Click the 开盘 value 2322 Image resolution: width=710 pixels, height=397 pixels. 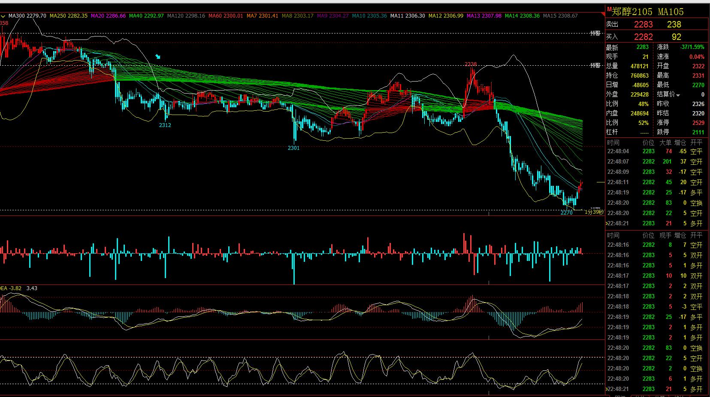(x=698, y=66)
